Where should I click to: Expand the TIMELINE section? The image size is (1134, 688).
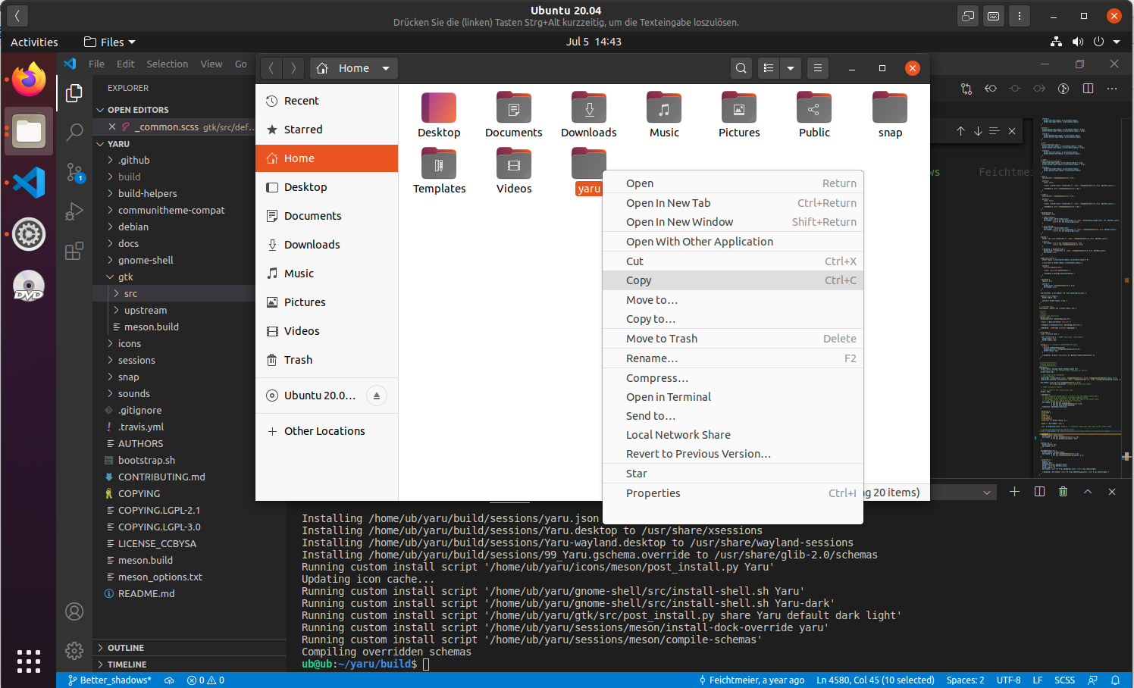coord(100,665)
